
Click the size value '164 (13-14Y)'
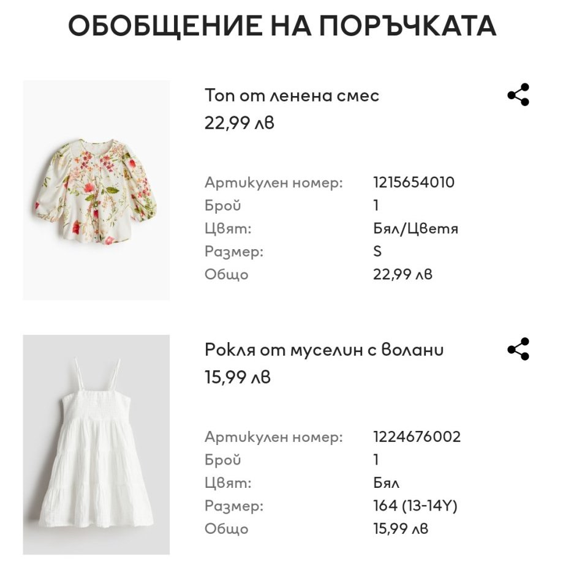pos(415,506)
